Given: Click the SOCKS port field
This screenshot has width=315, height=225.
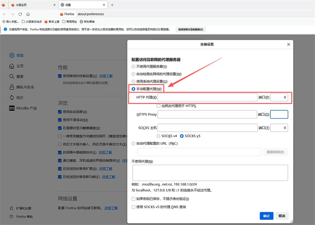Looking at the screenshot, I should click(279, 128).
